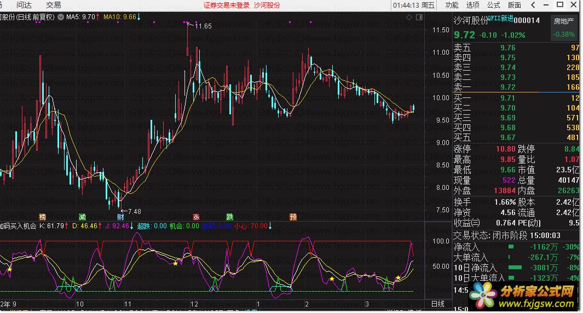Click the current price 9.72
The height and width of the screenshot is (313, 583).
[464, 35]
